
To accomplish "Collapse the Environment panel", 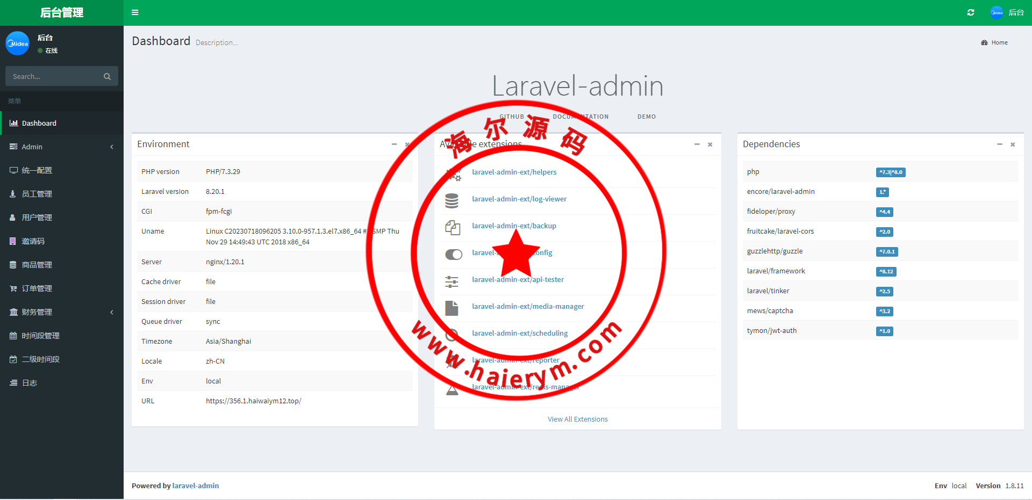I will [394, 144].
